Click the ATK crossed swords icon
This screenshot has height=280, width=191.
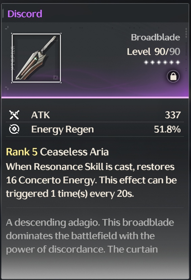coord(14,115)
